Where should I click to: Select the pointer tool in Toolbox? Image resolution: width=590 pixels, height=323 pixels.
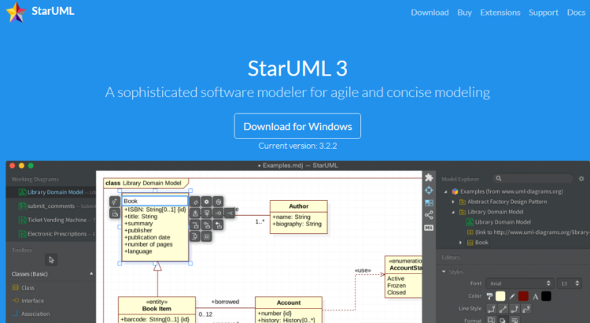click(52, 259)
